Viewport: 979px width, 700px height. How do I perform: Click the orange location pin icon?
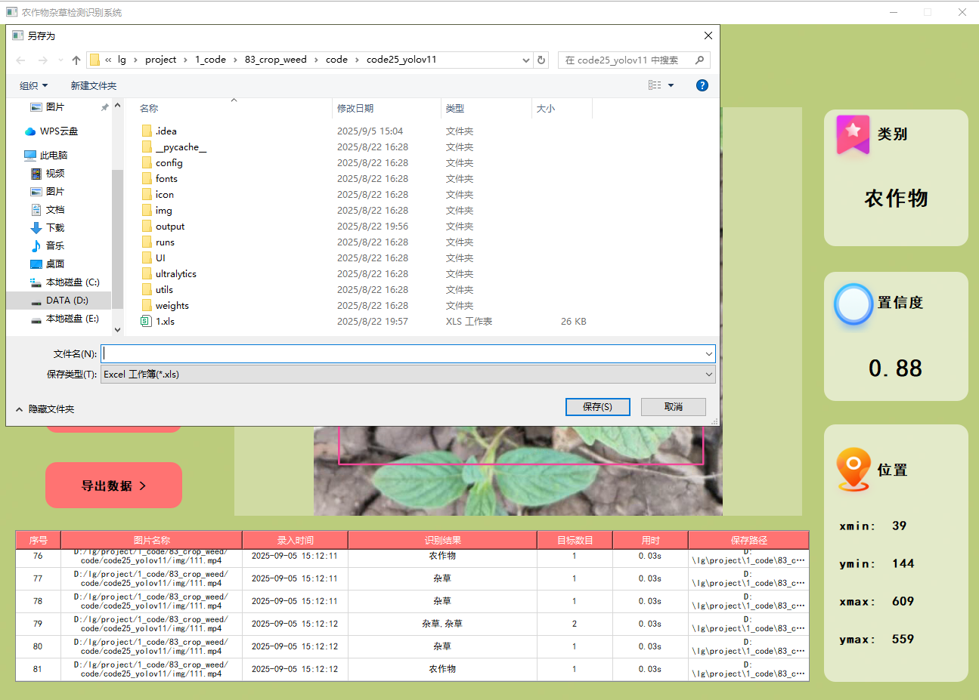coord(854,469)
